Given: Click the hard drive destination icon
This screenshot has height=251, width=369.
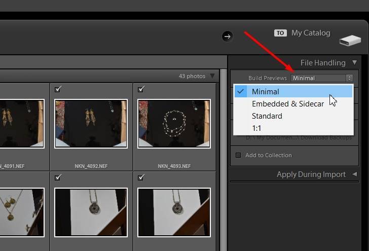Looking at the screenshot, I should [x=349, y=40].
